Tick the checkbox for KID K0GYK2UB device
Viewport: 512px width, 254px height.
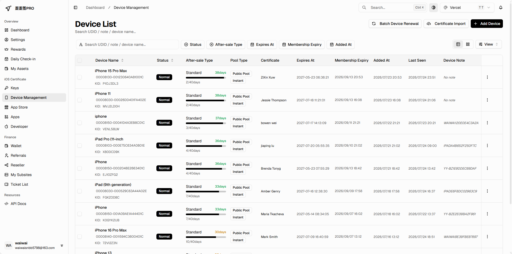click(x=80, y=214)
